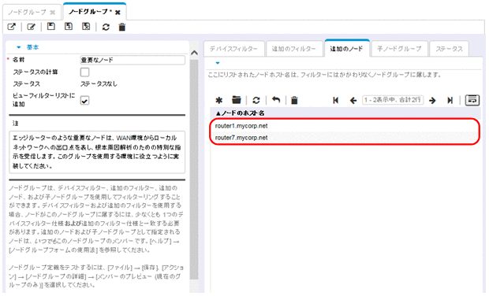Click the New (asterisk) icon in node table

[x=219, y=100]
